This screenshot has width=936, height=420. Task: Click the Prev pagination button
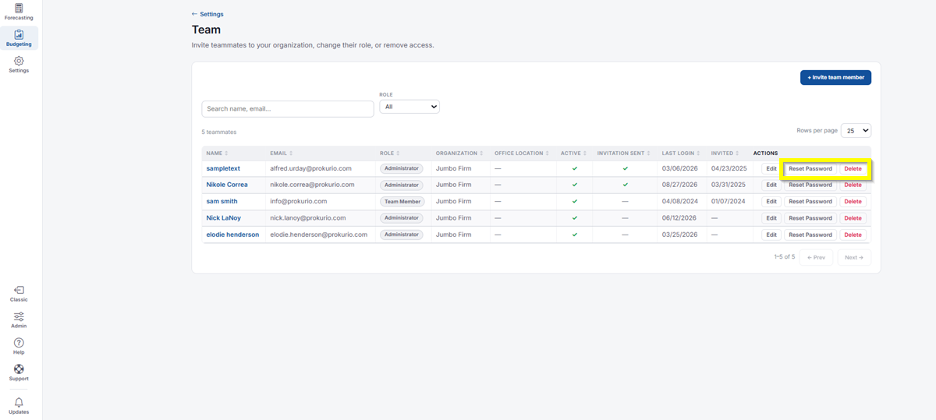click(816, 257)
